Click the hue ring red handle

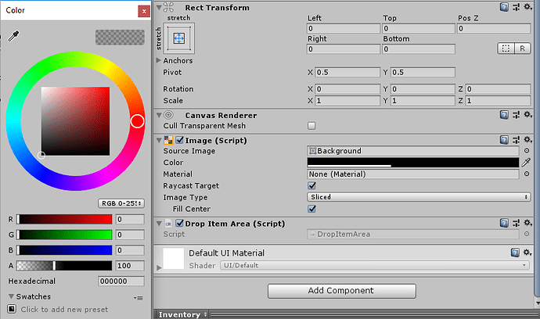click(137, 121)
